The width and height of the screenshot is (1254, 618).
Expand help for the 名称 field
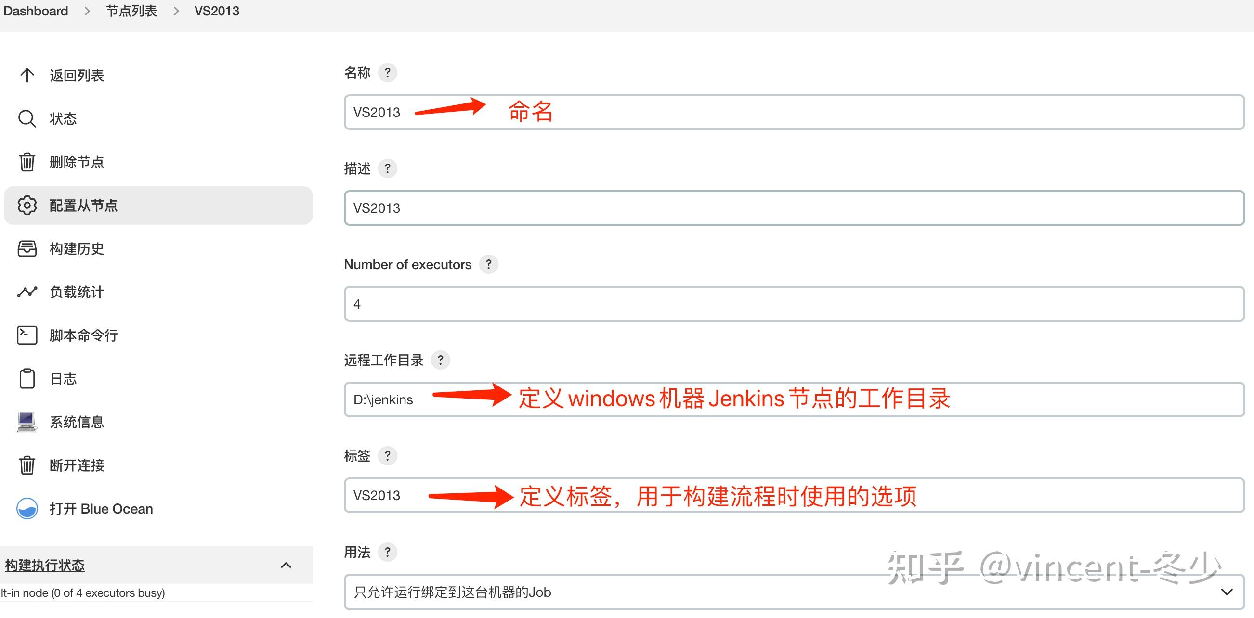click(388, 73)
